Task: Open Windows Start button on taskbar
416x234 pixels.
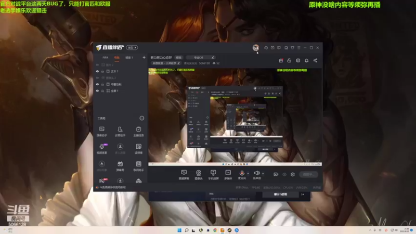Action: point(179,230)
